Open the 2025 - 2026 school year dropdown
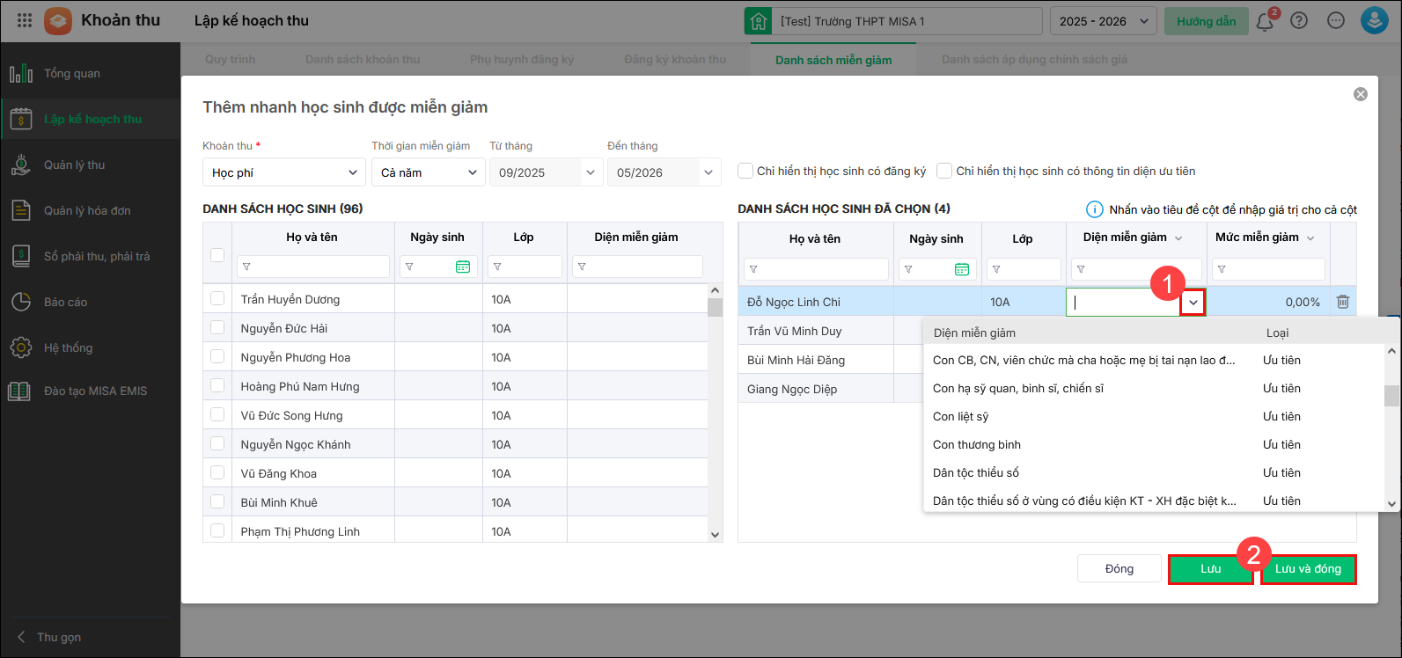This screenshot has width=1402, height=658. tap(1103, 21)
